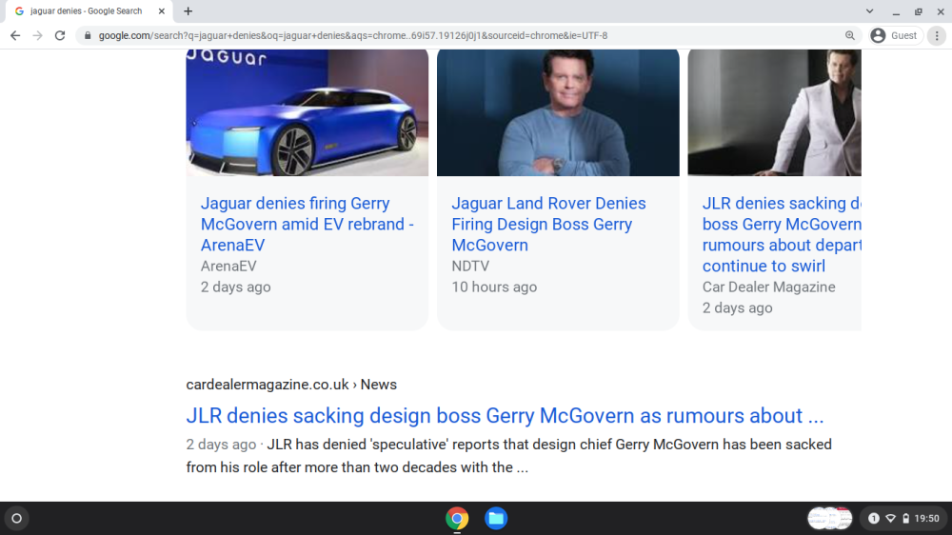
Task: Click the ArenaEV source label
Action: [228, 266]
